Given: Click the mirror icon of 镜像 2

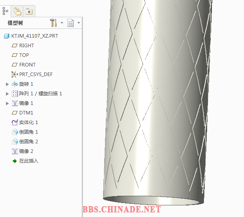Looking at the screenshot, I should tap(15, 151).
